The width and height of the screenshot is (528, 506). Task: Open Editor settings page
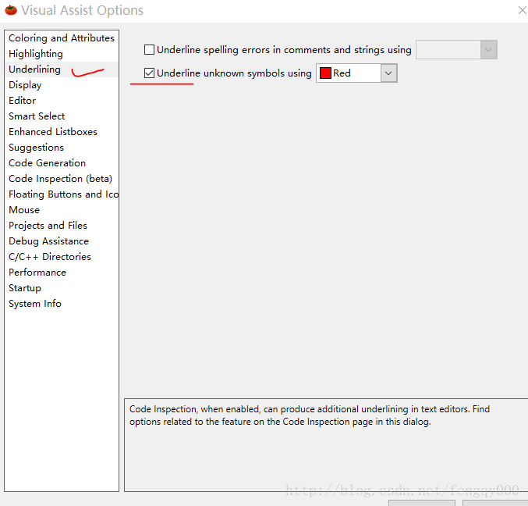pos(62,101)
